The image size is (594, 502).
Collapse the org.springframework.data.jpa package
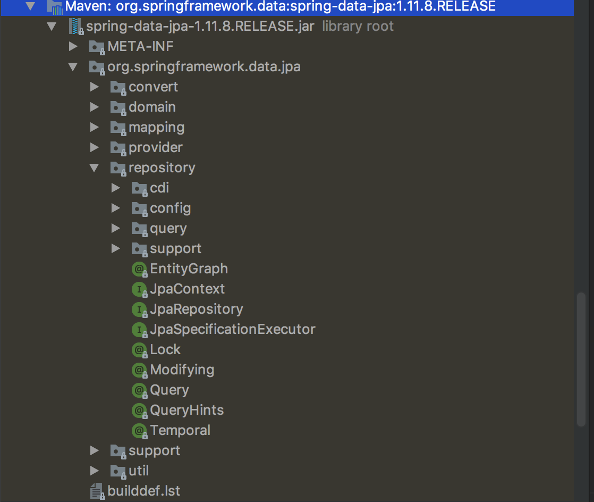[x=73, y=67]
